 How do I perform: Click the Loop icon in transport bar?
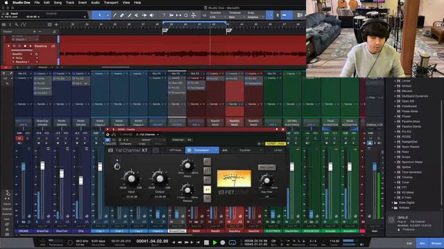click(232, 243)
